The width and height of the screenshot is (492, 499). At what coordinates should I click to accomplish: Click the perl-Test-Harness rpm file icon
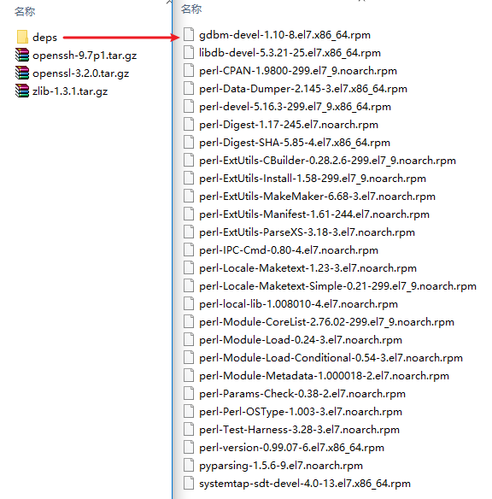tap(189, 429)
